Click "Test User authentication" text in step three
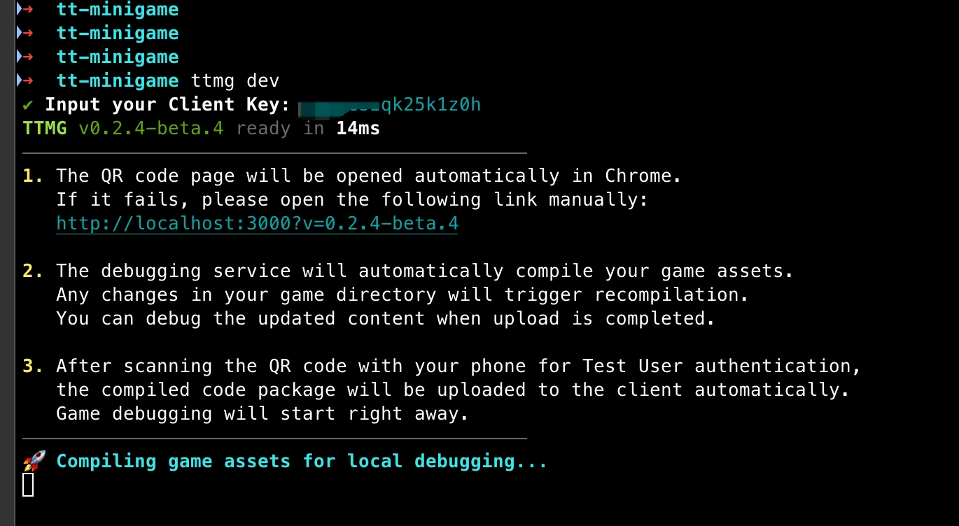Viewport: 959px width, 526px height. click(721, 366)
